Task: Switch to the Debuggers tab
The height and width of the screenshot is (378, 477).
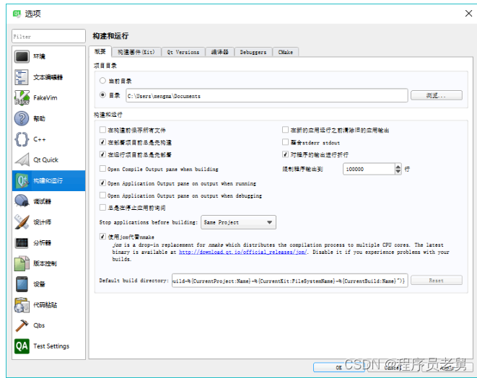Action: tap(253, 53)
